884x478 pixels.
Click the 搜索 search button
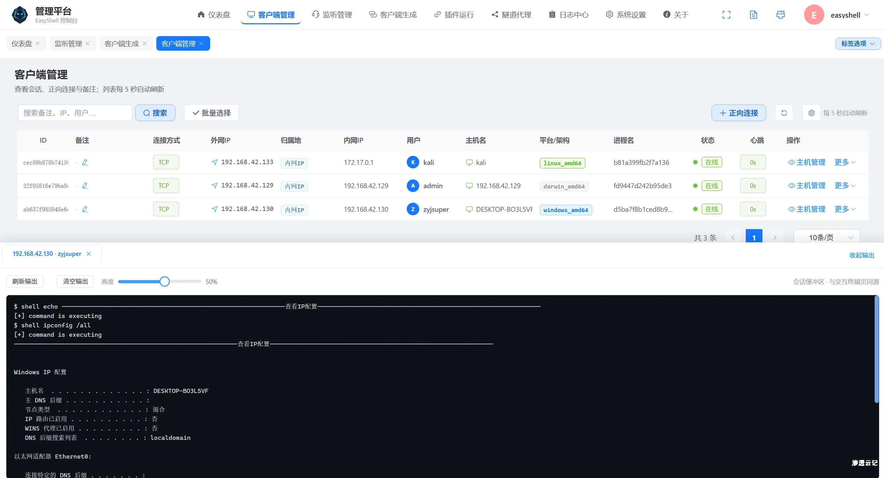155,113
